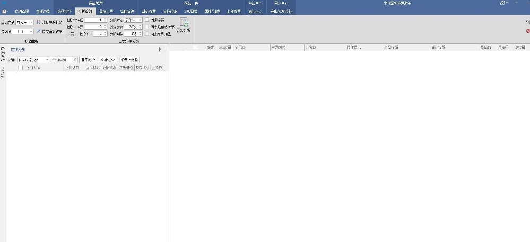Viewport: 530px width, 242px height.
Task: Open the application menu icon at ribbon start
Action: click(5, 11)
